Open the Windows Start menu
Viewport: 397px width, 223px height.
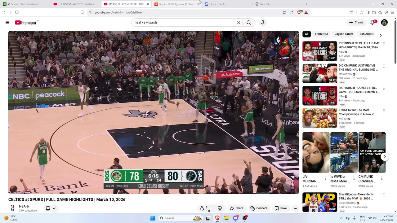[x=153, y=218]
